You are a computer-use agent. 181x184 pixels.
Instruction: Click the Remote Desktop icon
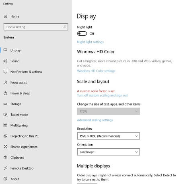click(5, 168)
